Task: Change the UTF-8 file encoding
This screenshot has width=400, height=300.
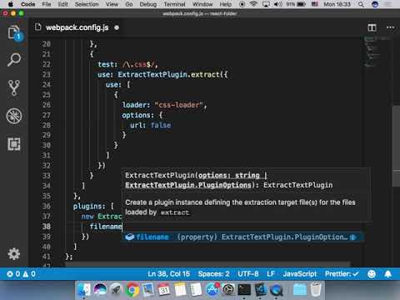Action: click(x=248, y=274)
